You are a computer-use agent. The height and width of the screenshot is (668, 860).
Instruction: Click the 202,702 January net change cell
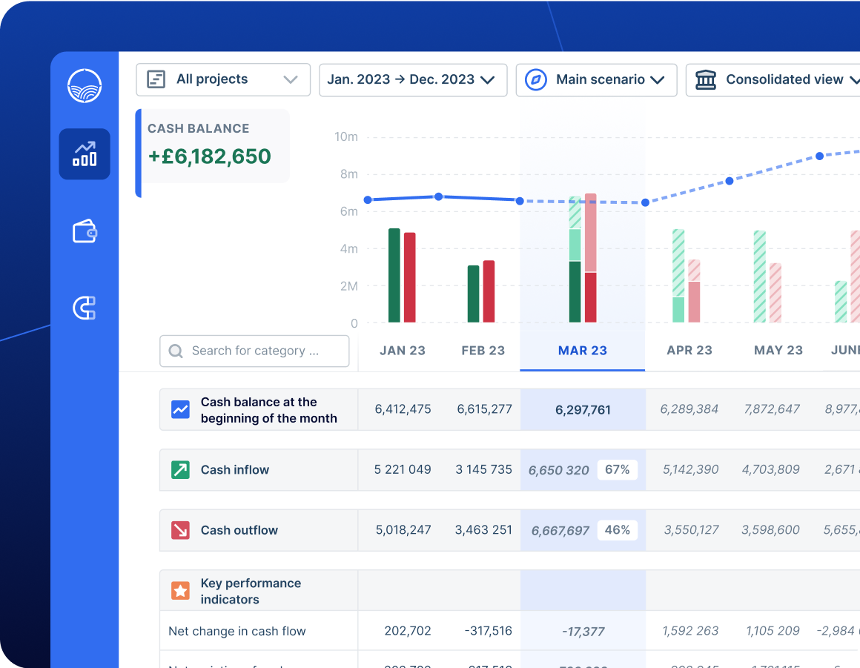(x=408, y=631)
